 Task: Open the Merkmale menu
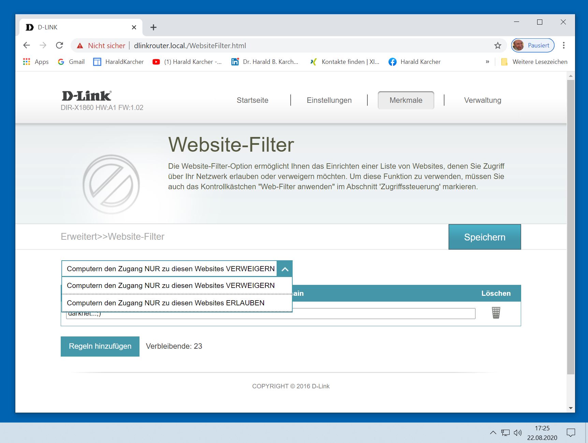click(406, 100)
